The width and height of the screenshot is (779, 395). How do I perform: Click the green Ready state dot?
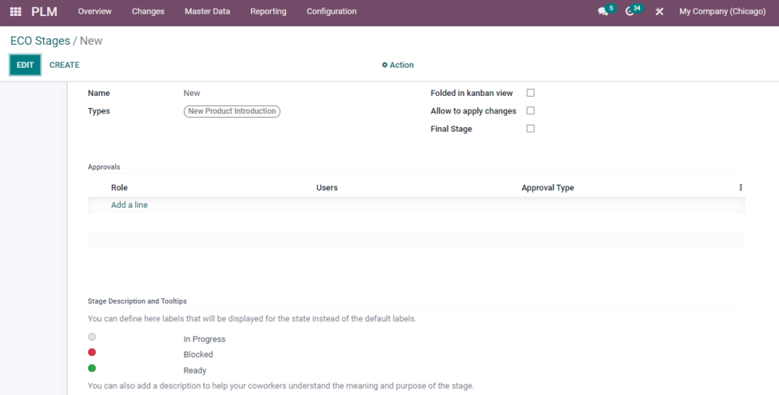92,368
